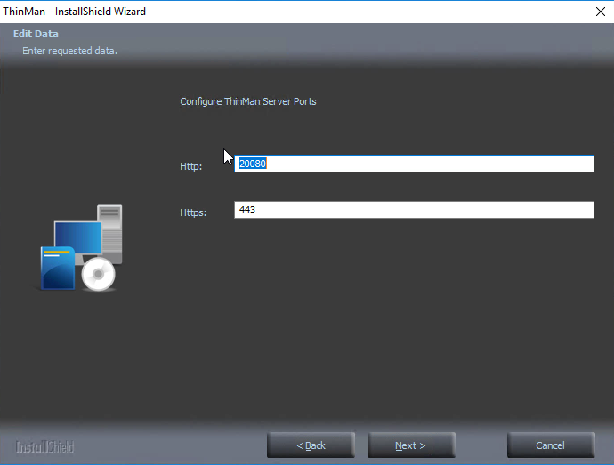Click the 'Http:' label
Image resolution: width=614 pixels, height=465 pixels.
[x=190, y=166]
